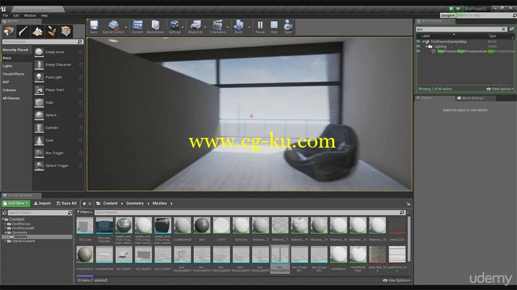Open the Edit menu
This screenshot has height=290, width=517.
16,15
